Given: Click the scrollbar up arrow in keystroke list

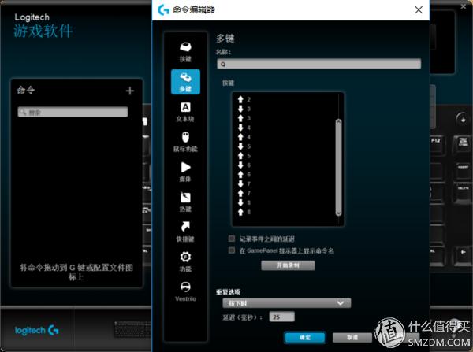Looking at the screenshot, I should (x=338, y=121).
